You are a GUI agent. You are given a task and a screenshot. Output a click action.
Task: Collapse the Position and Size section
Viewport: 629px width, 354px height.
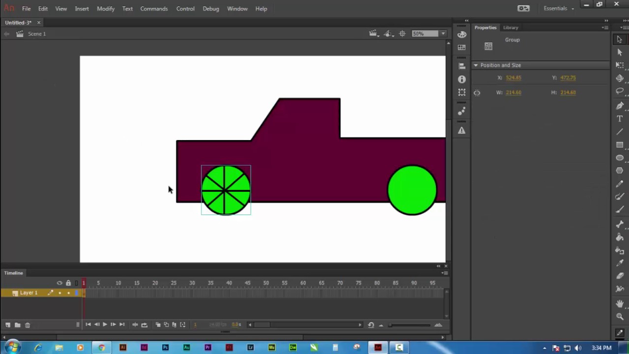click(x=476, y=65)
